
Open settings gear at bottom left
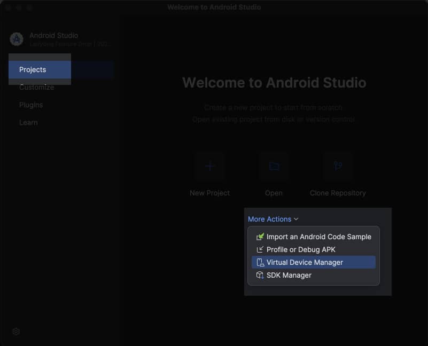[x=16, y=332]
